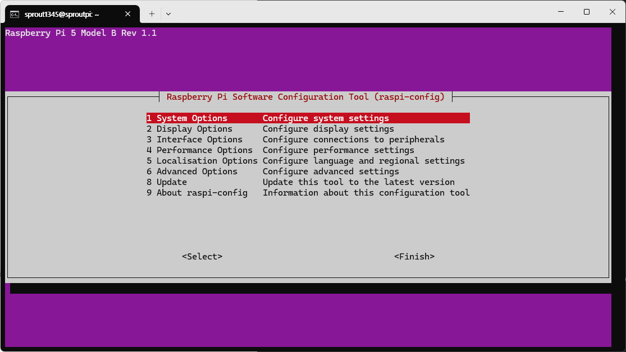
Task: Click 'Configure advanced settings' description
Action: coord(331,172)
